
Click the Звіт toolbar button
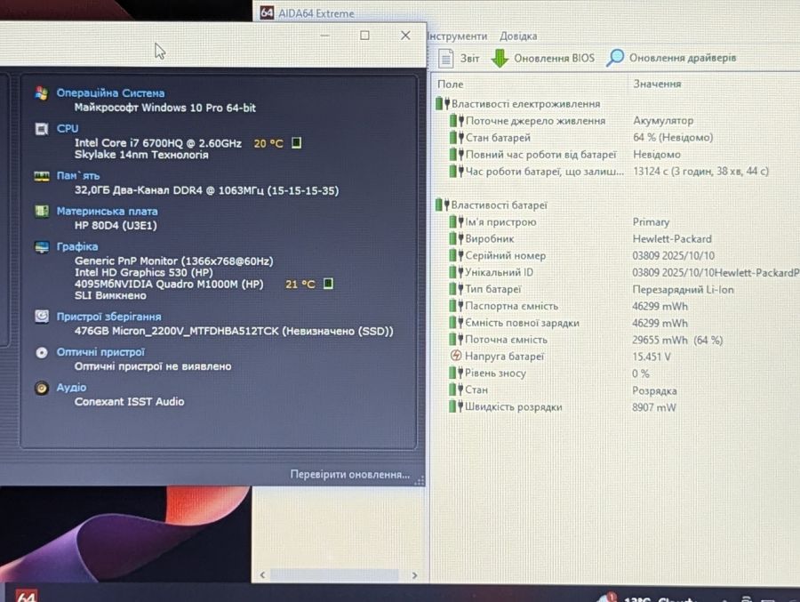(x=459, y=58)
